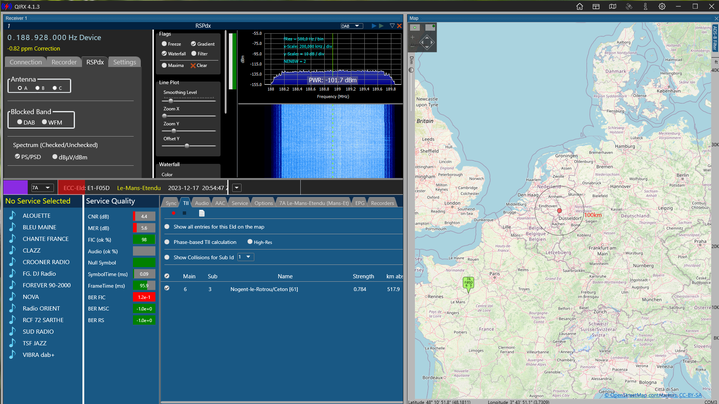Click the red X Clear icon
This screenshot has width=719, height=404.
(193, 65)
